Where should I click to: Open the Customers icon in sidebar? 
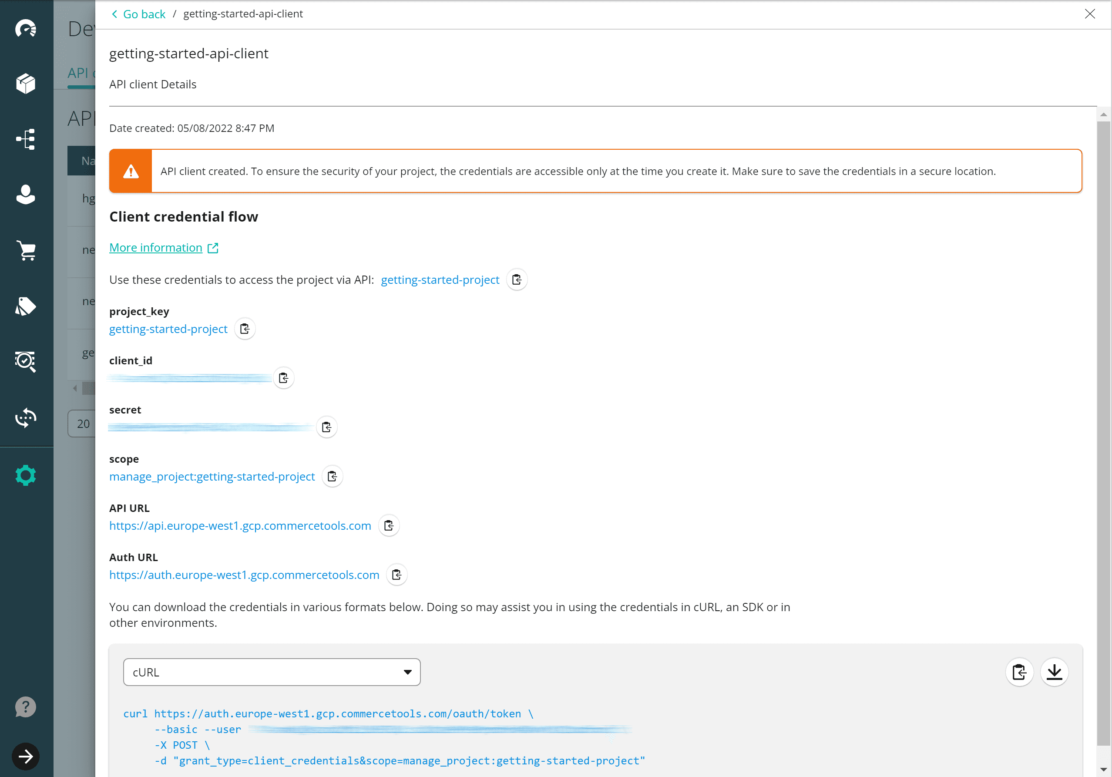pyautogui.click(x=26, y=195)
